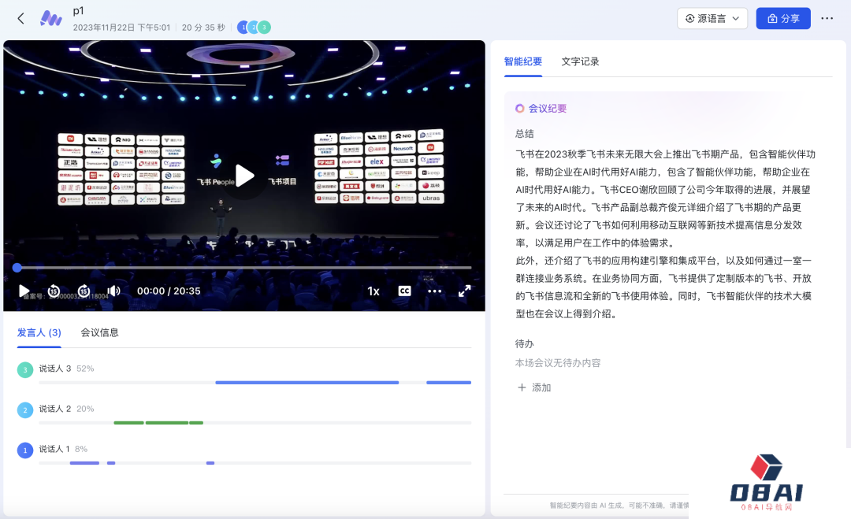Toggle closed captions (CC)
The height and width of the screenshot is (519, 851).
click(x=404, y=291)
